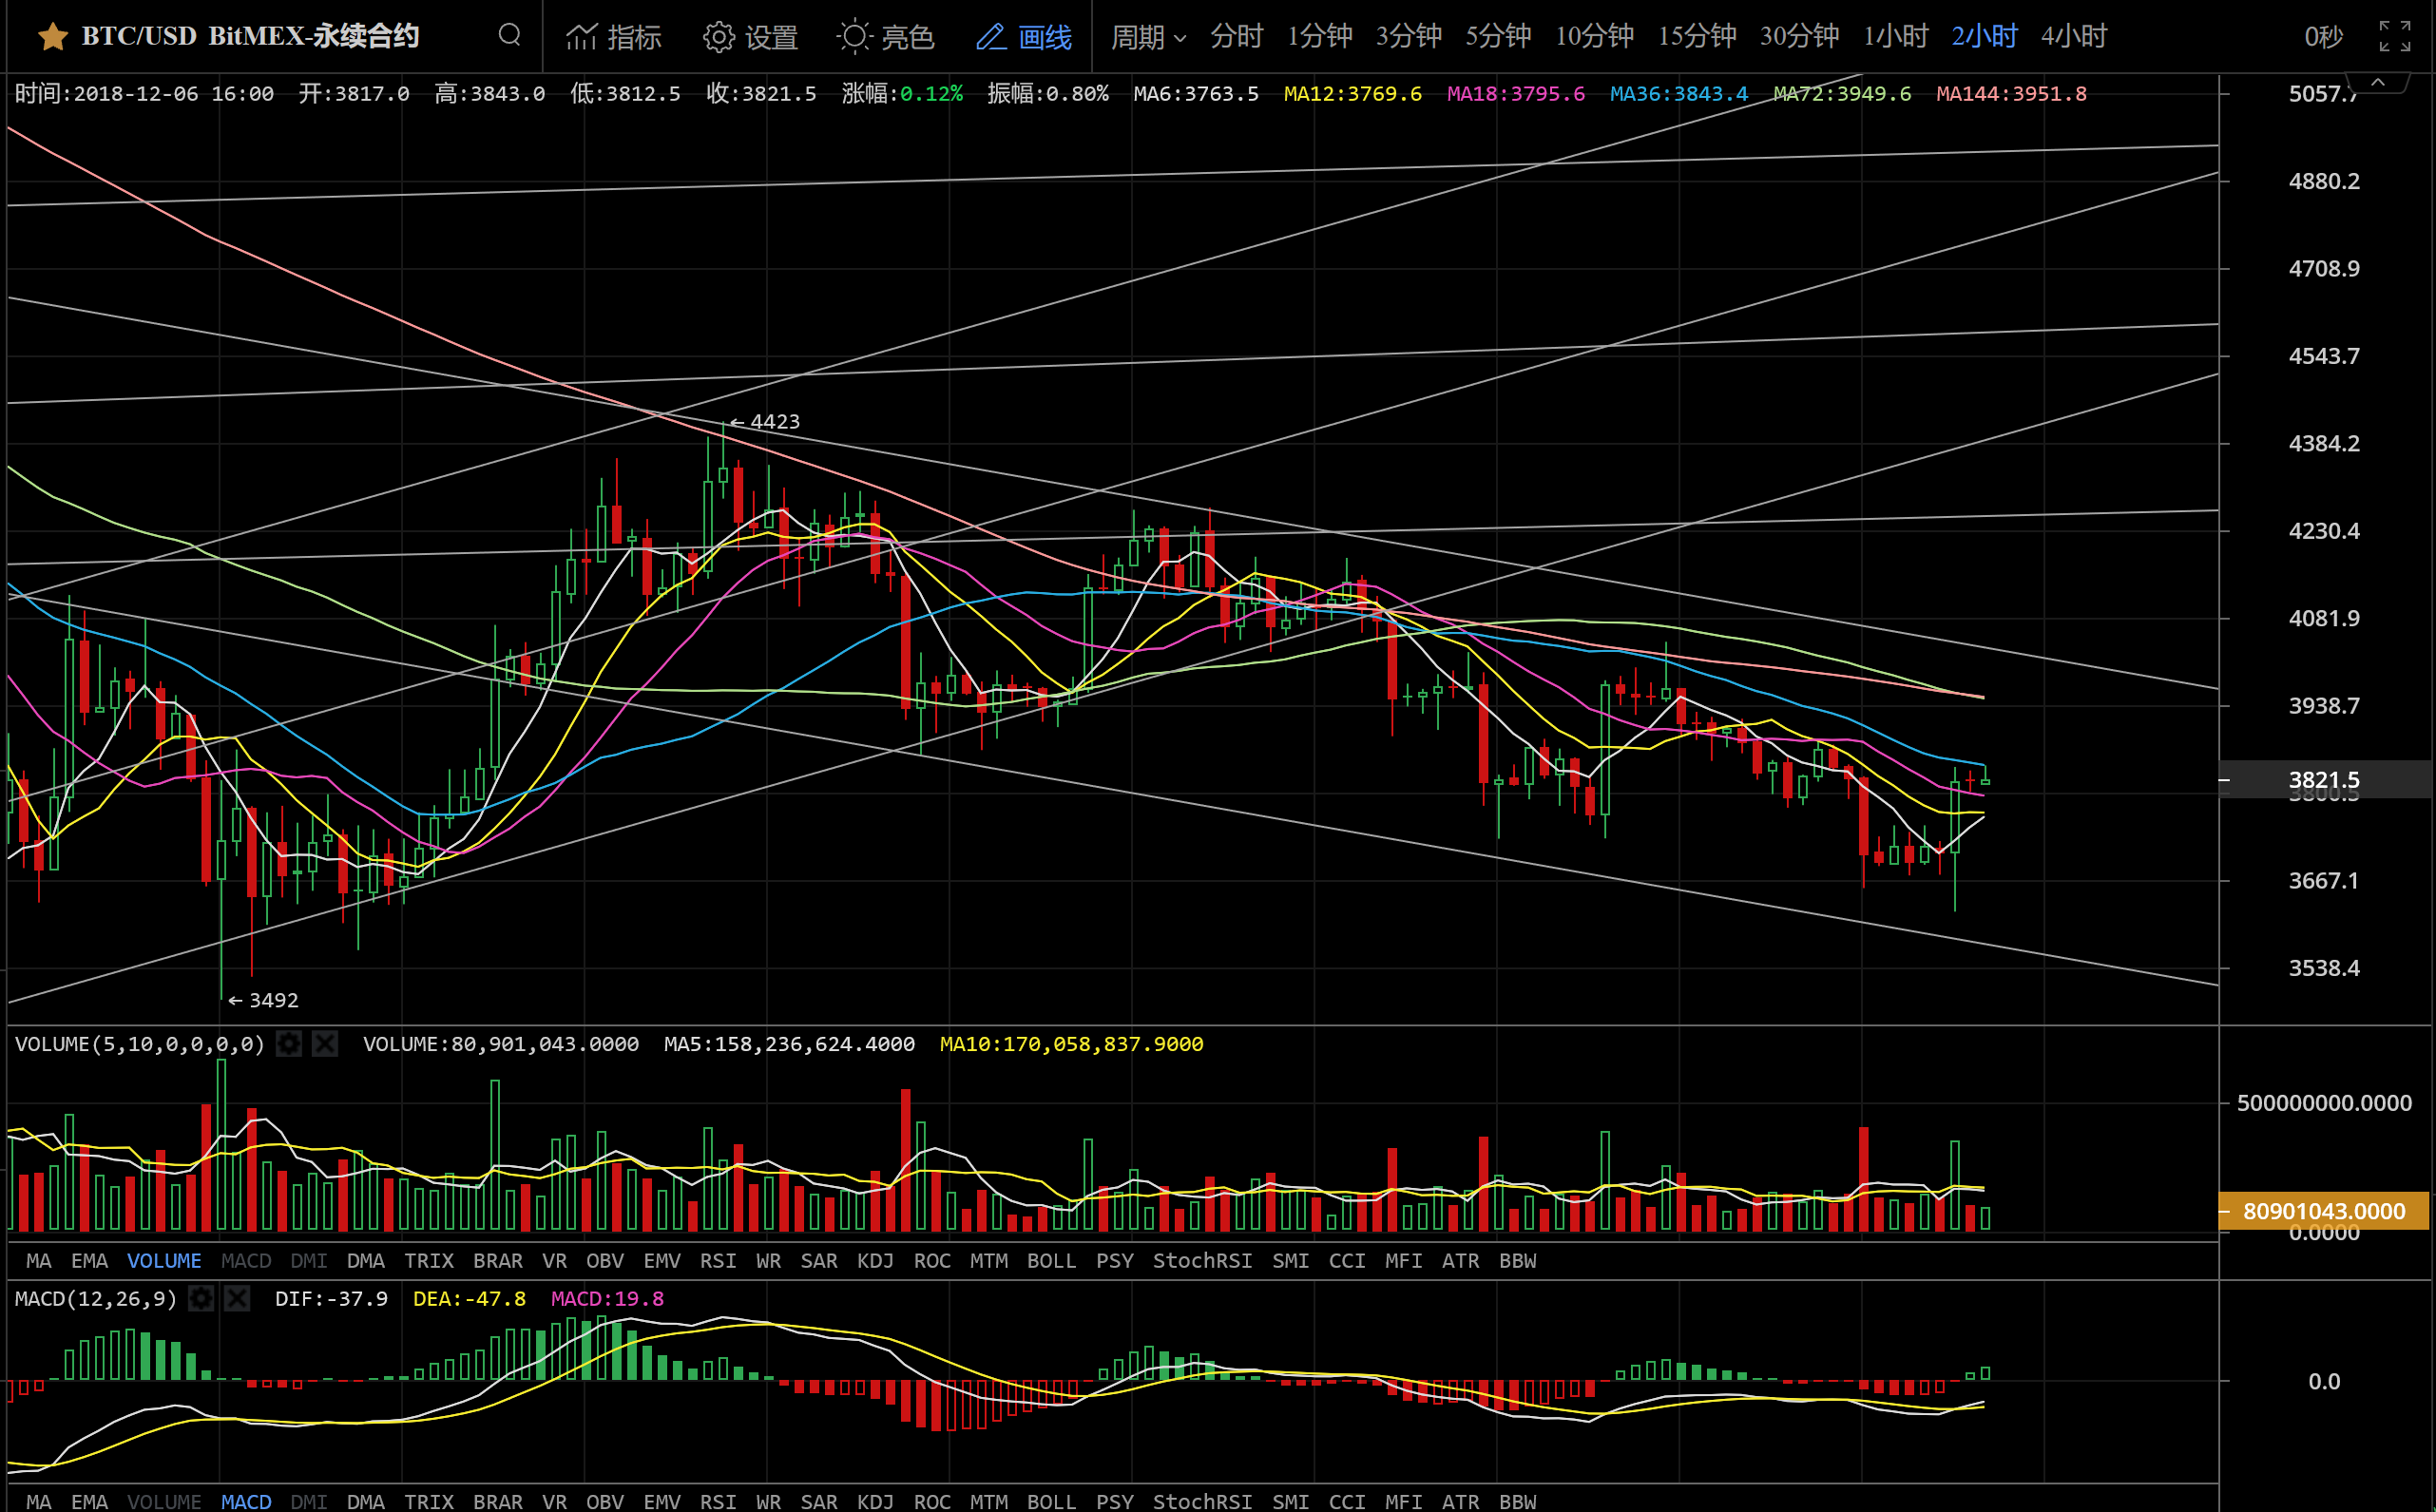Screen dimensions: 2436x1512
Task: Open VOLUME indicator settings gear
Action: click(289, 1044)
